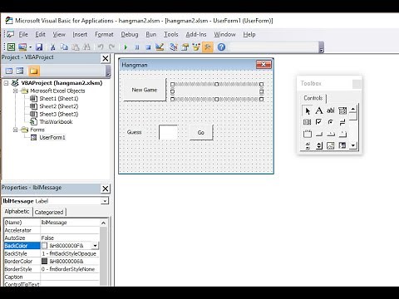
Task: Toggle Folders icon in Project panel
Action: (34, 71)
